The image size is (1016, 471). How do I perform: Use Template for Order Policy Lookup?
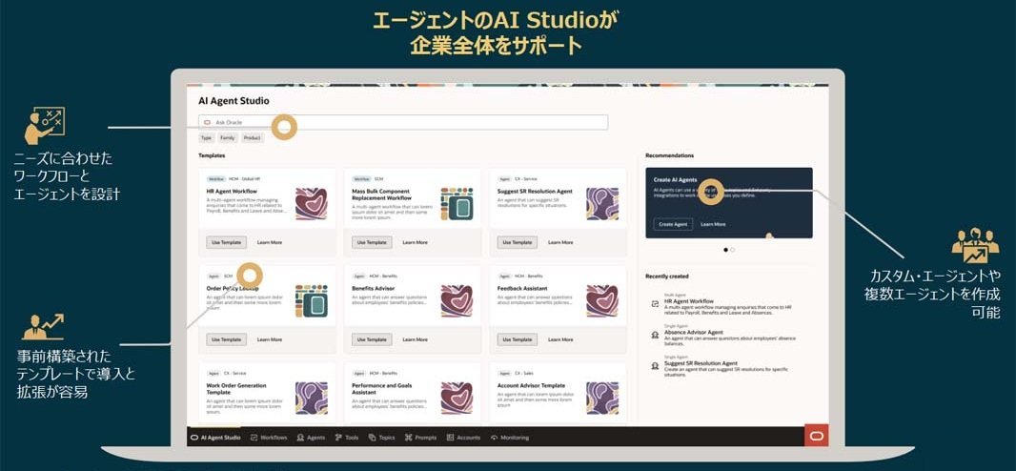tap(227, 339)
